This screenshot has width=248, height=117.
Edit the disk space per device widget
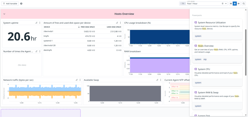point(117,23)
